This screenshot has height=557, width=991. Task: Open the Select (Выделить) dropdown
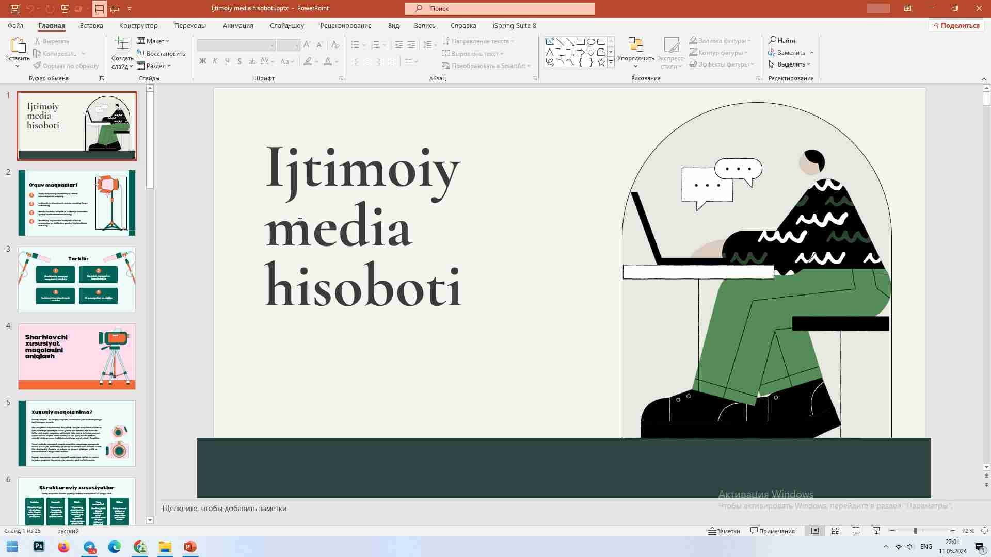[790, 64]
